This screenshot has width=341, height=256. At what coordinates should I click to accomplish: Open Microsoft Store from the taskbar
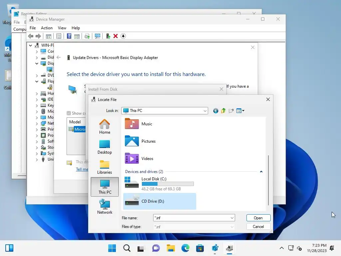(200, 248)
